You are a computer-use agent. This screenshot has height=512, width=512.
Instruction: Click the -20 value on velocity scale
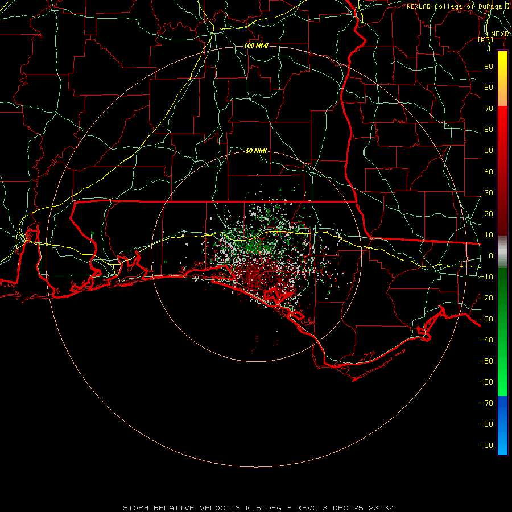pyautogui.click(x=486, y=298)
